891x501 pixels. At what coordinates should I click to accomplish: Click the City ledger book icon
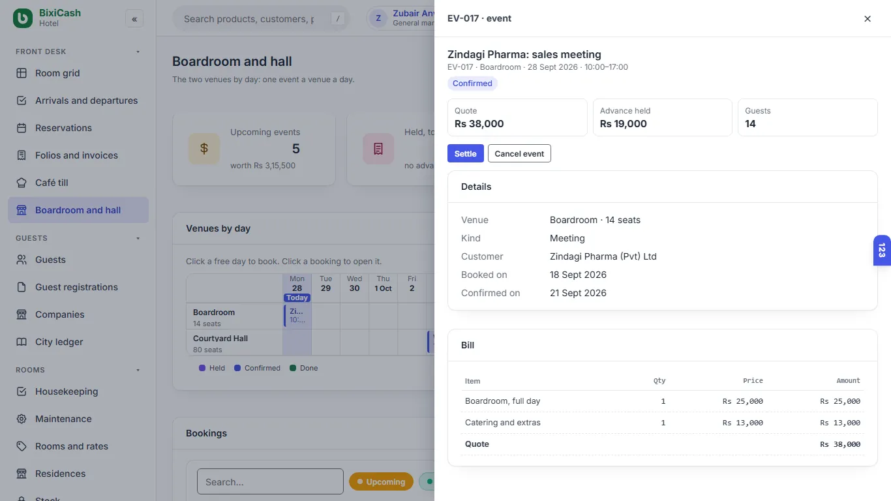(x=22, y=342)
